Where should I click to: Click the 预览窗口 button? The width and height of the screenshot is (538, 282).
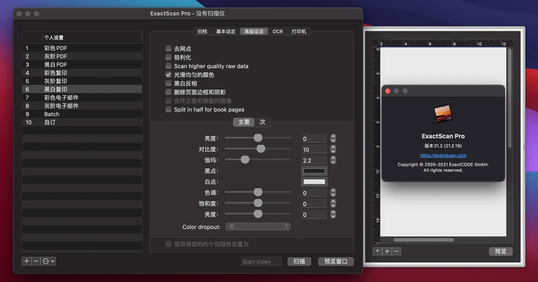coord(336,262)
